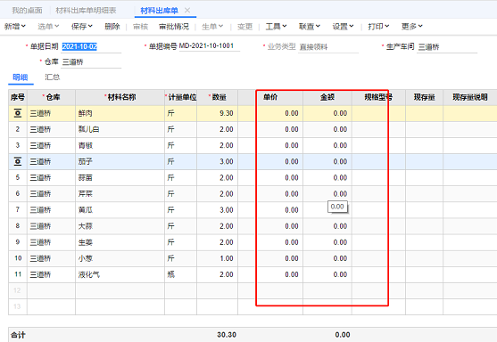Click the 1.00 quantity for 小葱
This screenshot has height=342, width=497.
point(218,258)
